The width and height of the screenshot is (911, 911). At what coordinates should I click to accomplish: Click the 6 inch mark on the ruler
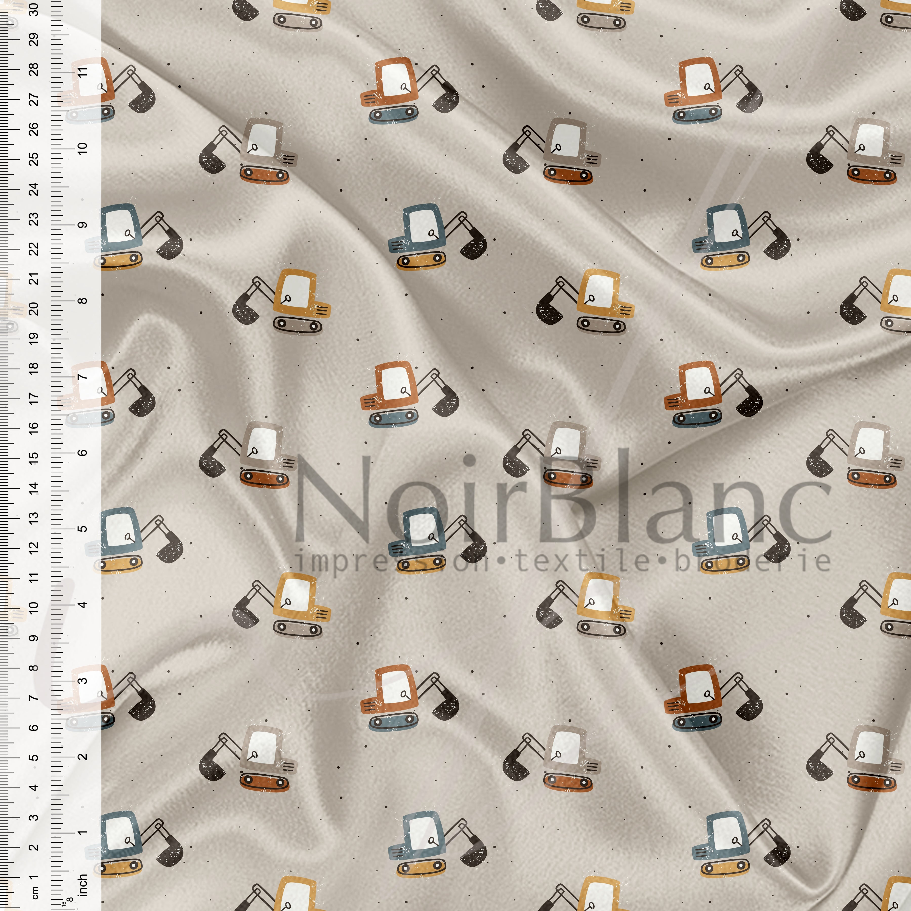click(83, 453)
